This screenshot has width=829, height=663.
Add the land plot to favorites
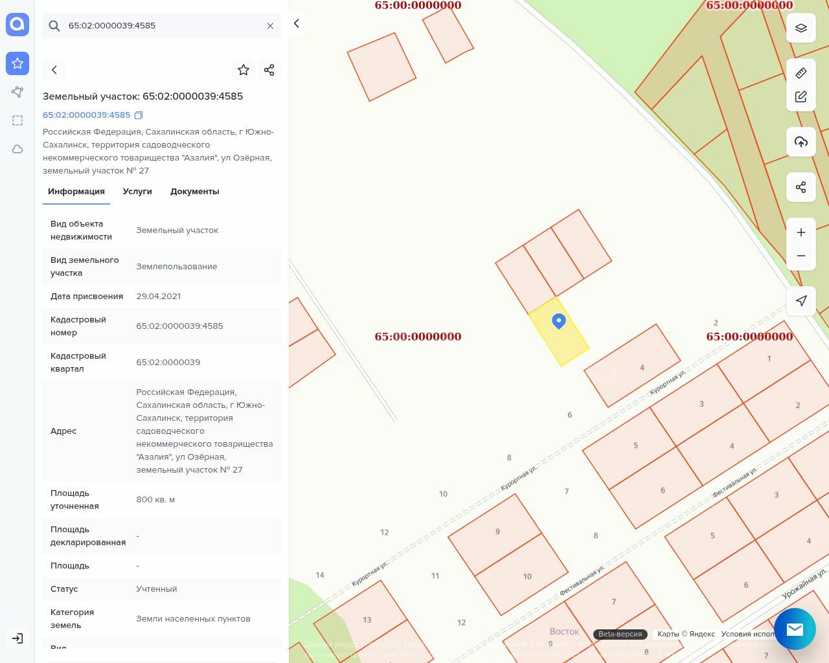pos(244,70)
